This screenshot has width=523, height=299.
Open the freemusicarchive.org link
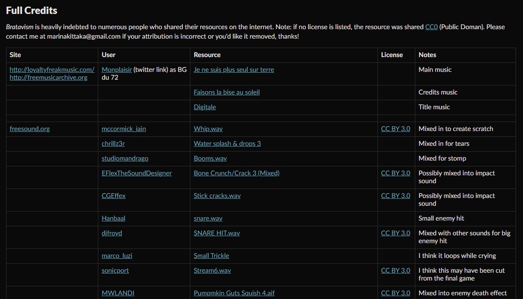pos(48,78)
